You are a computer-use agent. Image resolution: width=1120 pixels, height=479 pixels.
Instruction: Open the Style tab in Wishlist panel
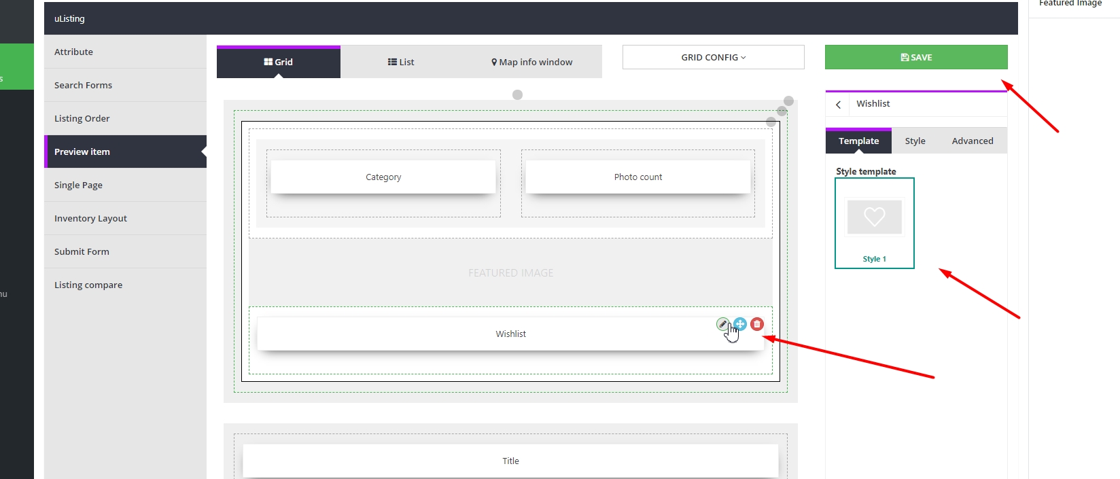[915, 141]
